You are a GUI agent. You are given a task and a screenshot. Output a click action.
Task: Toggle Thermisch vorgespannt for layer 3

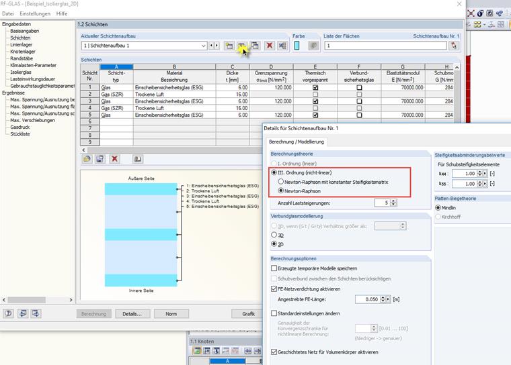click(315, 101)
